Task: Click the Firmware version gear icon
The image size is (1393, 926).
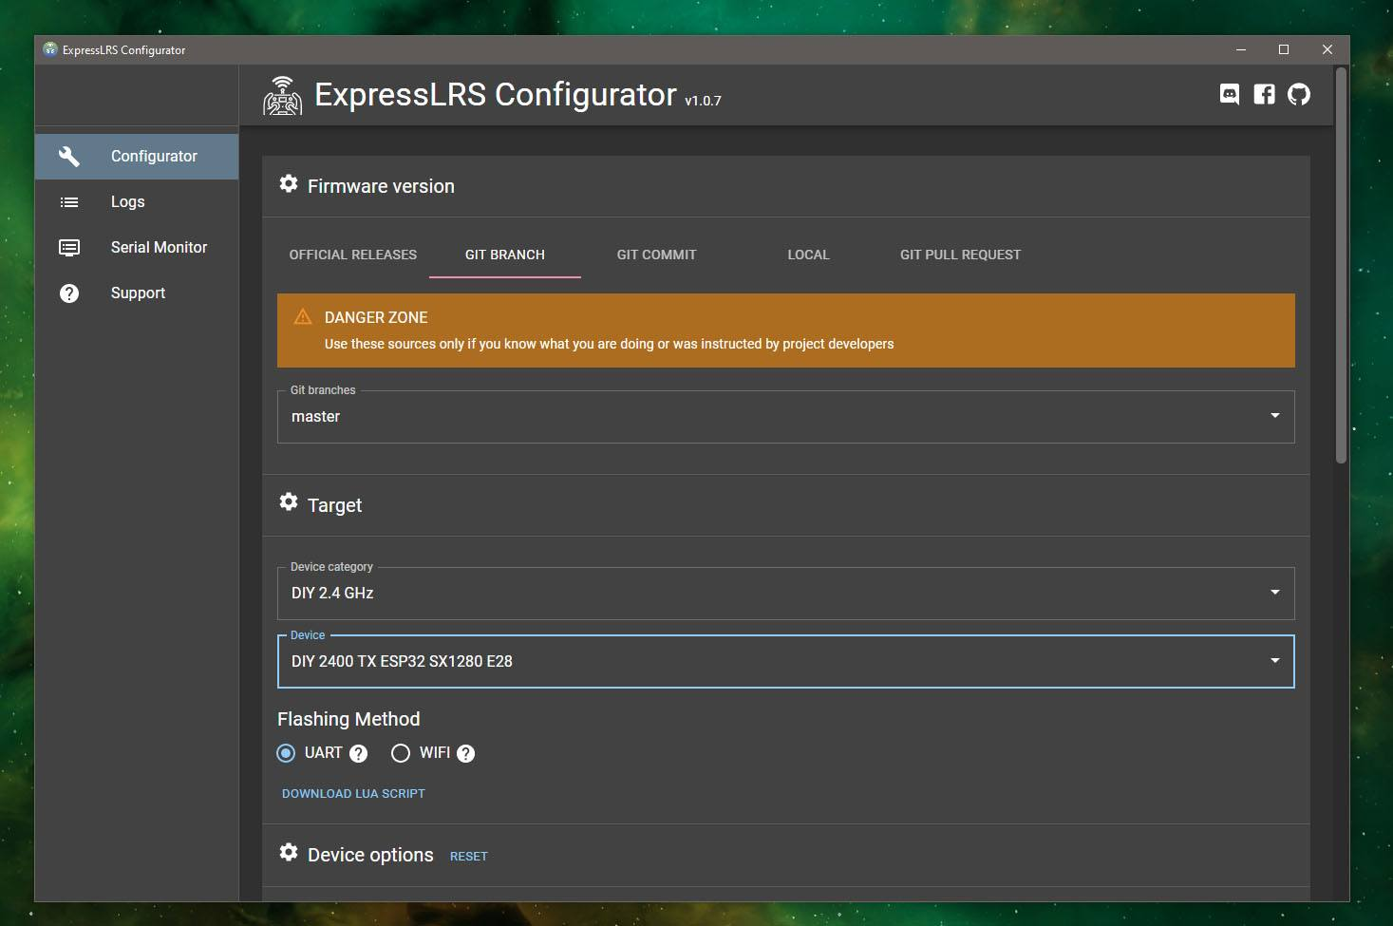Action: click(x=289, y=184)
